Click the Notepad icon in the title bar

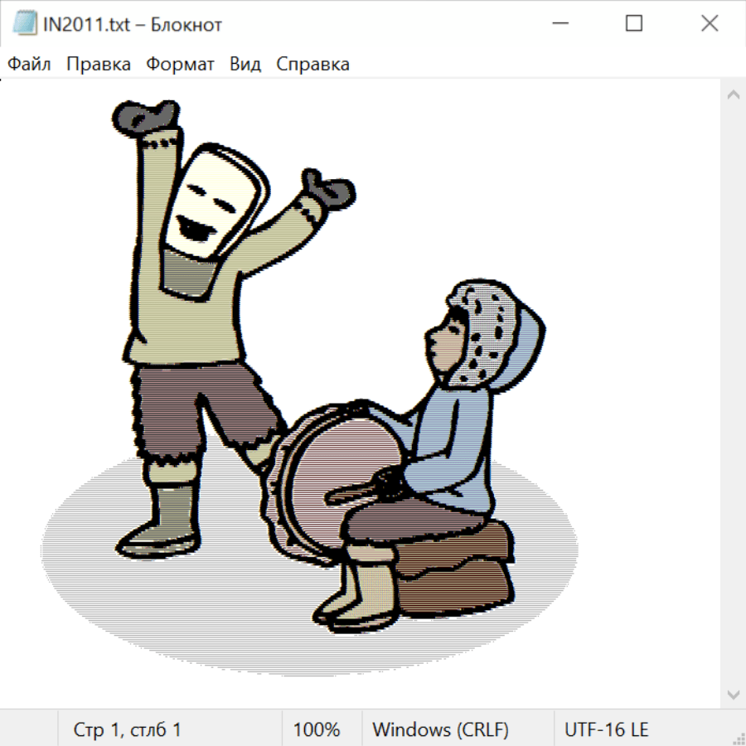(25, 24)
